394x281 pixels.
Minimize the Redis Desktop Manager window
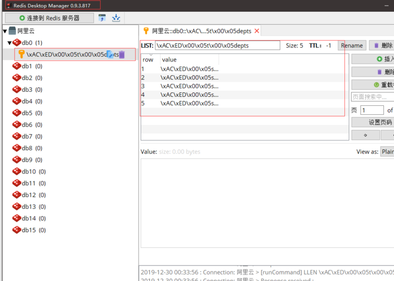coord(387,6)
